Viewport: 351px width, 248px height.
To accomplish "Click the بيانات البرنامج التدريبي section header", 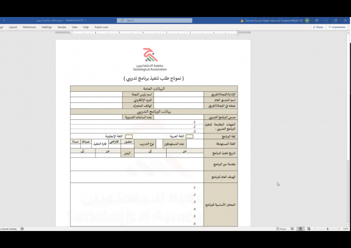I will point(154,112).
